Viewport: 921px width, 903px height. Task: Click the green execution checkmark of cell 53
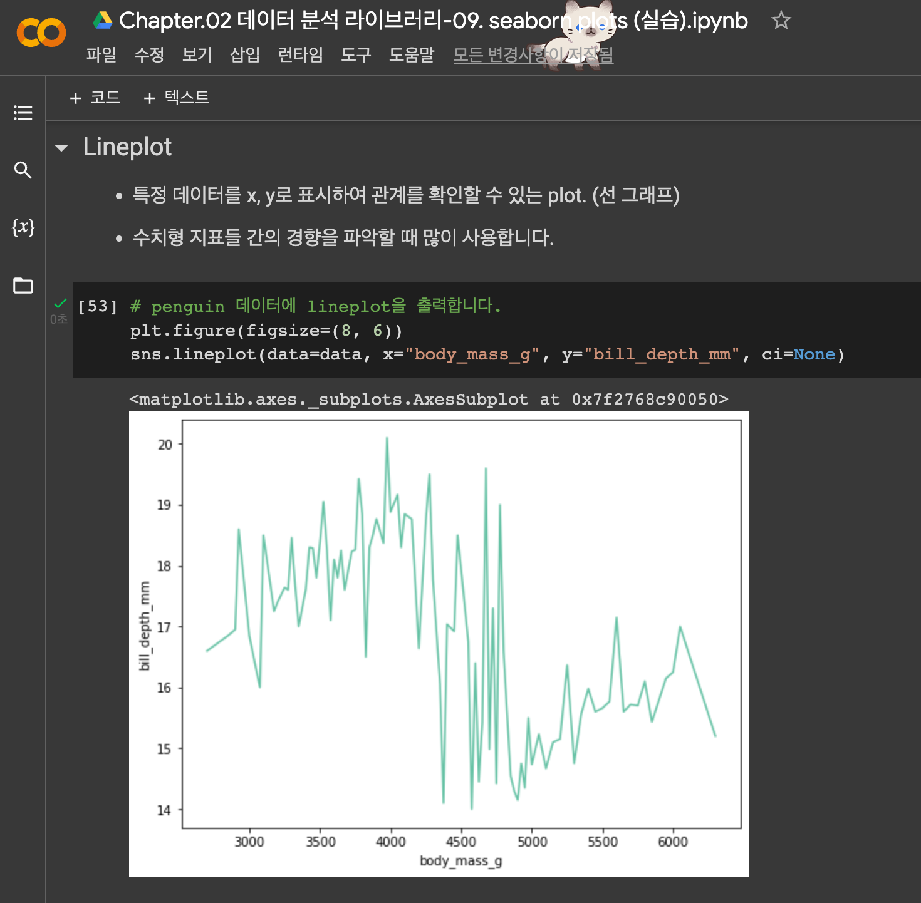60,304
